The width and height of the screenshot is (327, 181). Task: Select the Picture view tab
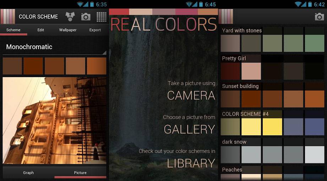click(80, 173)
